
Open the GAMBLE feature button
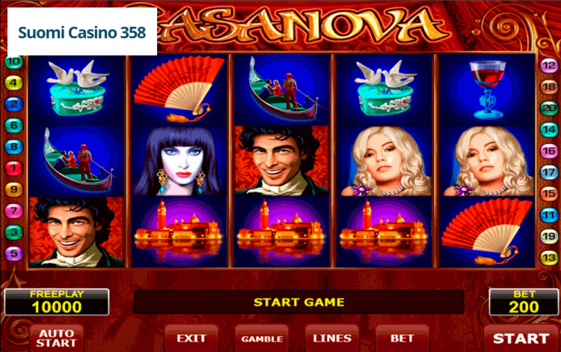click(262, 339)
